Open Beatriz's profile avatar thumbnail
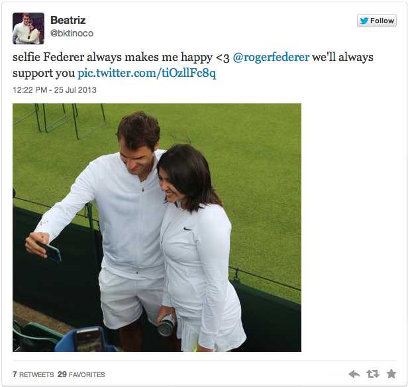This screenshot has width=408, height=387. (x=28, y=28)
